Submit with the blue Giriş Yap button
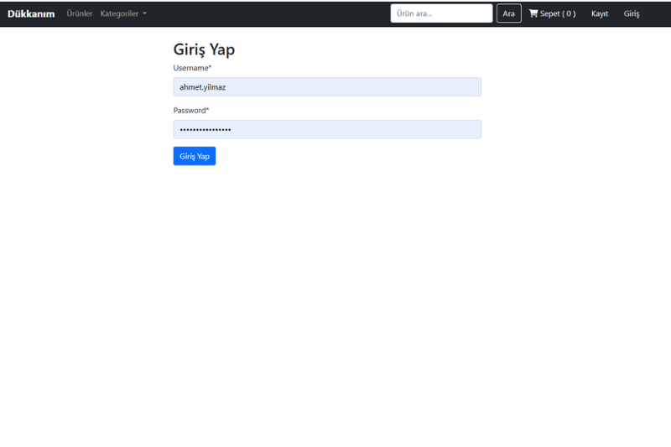This screenshot has width=671, height=447. click(195, 156)
